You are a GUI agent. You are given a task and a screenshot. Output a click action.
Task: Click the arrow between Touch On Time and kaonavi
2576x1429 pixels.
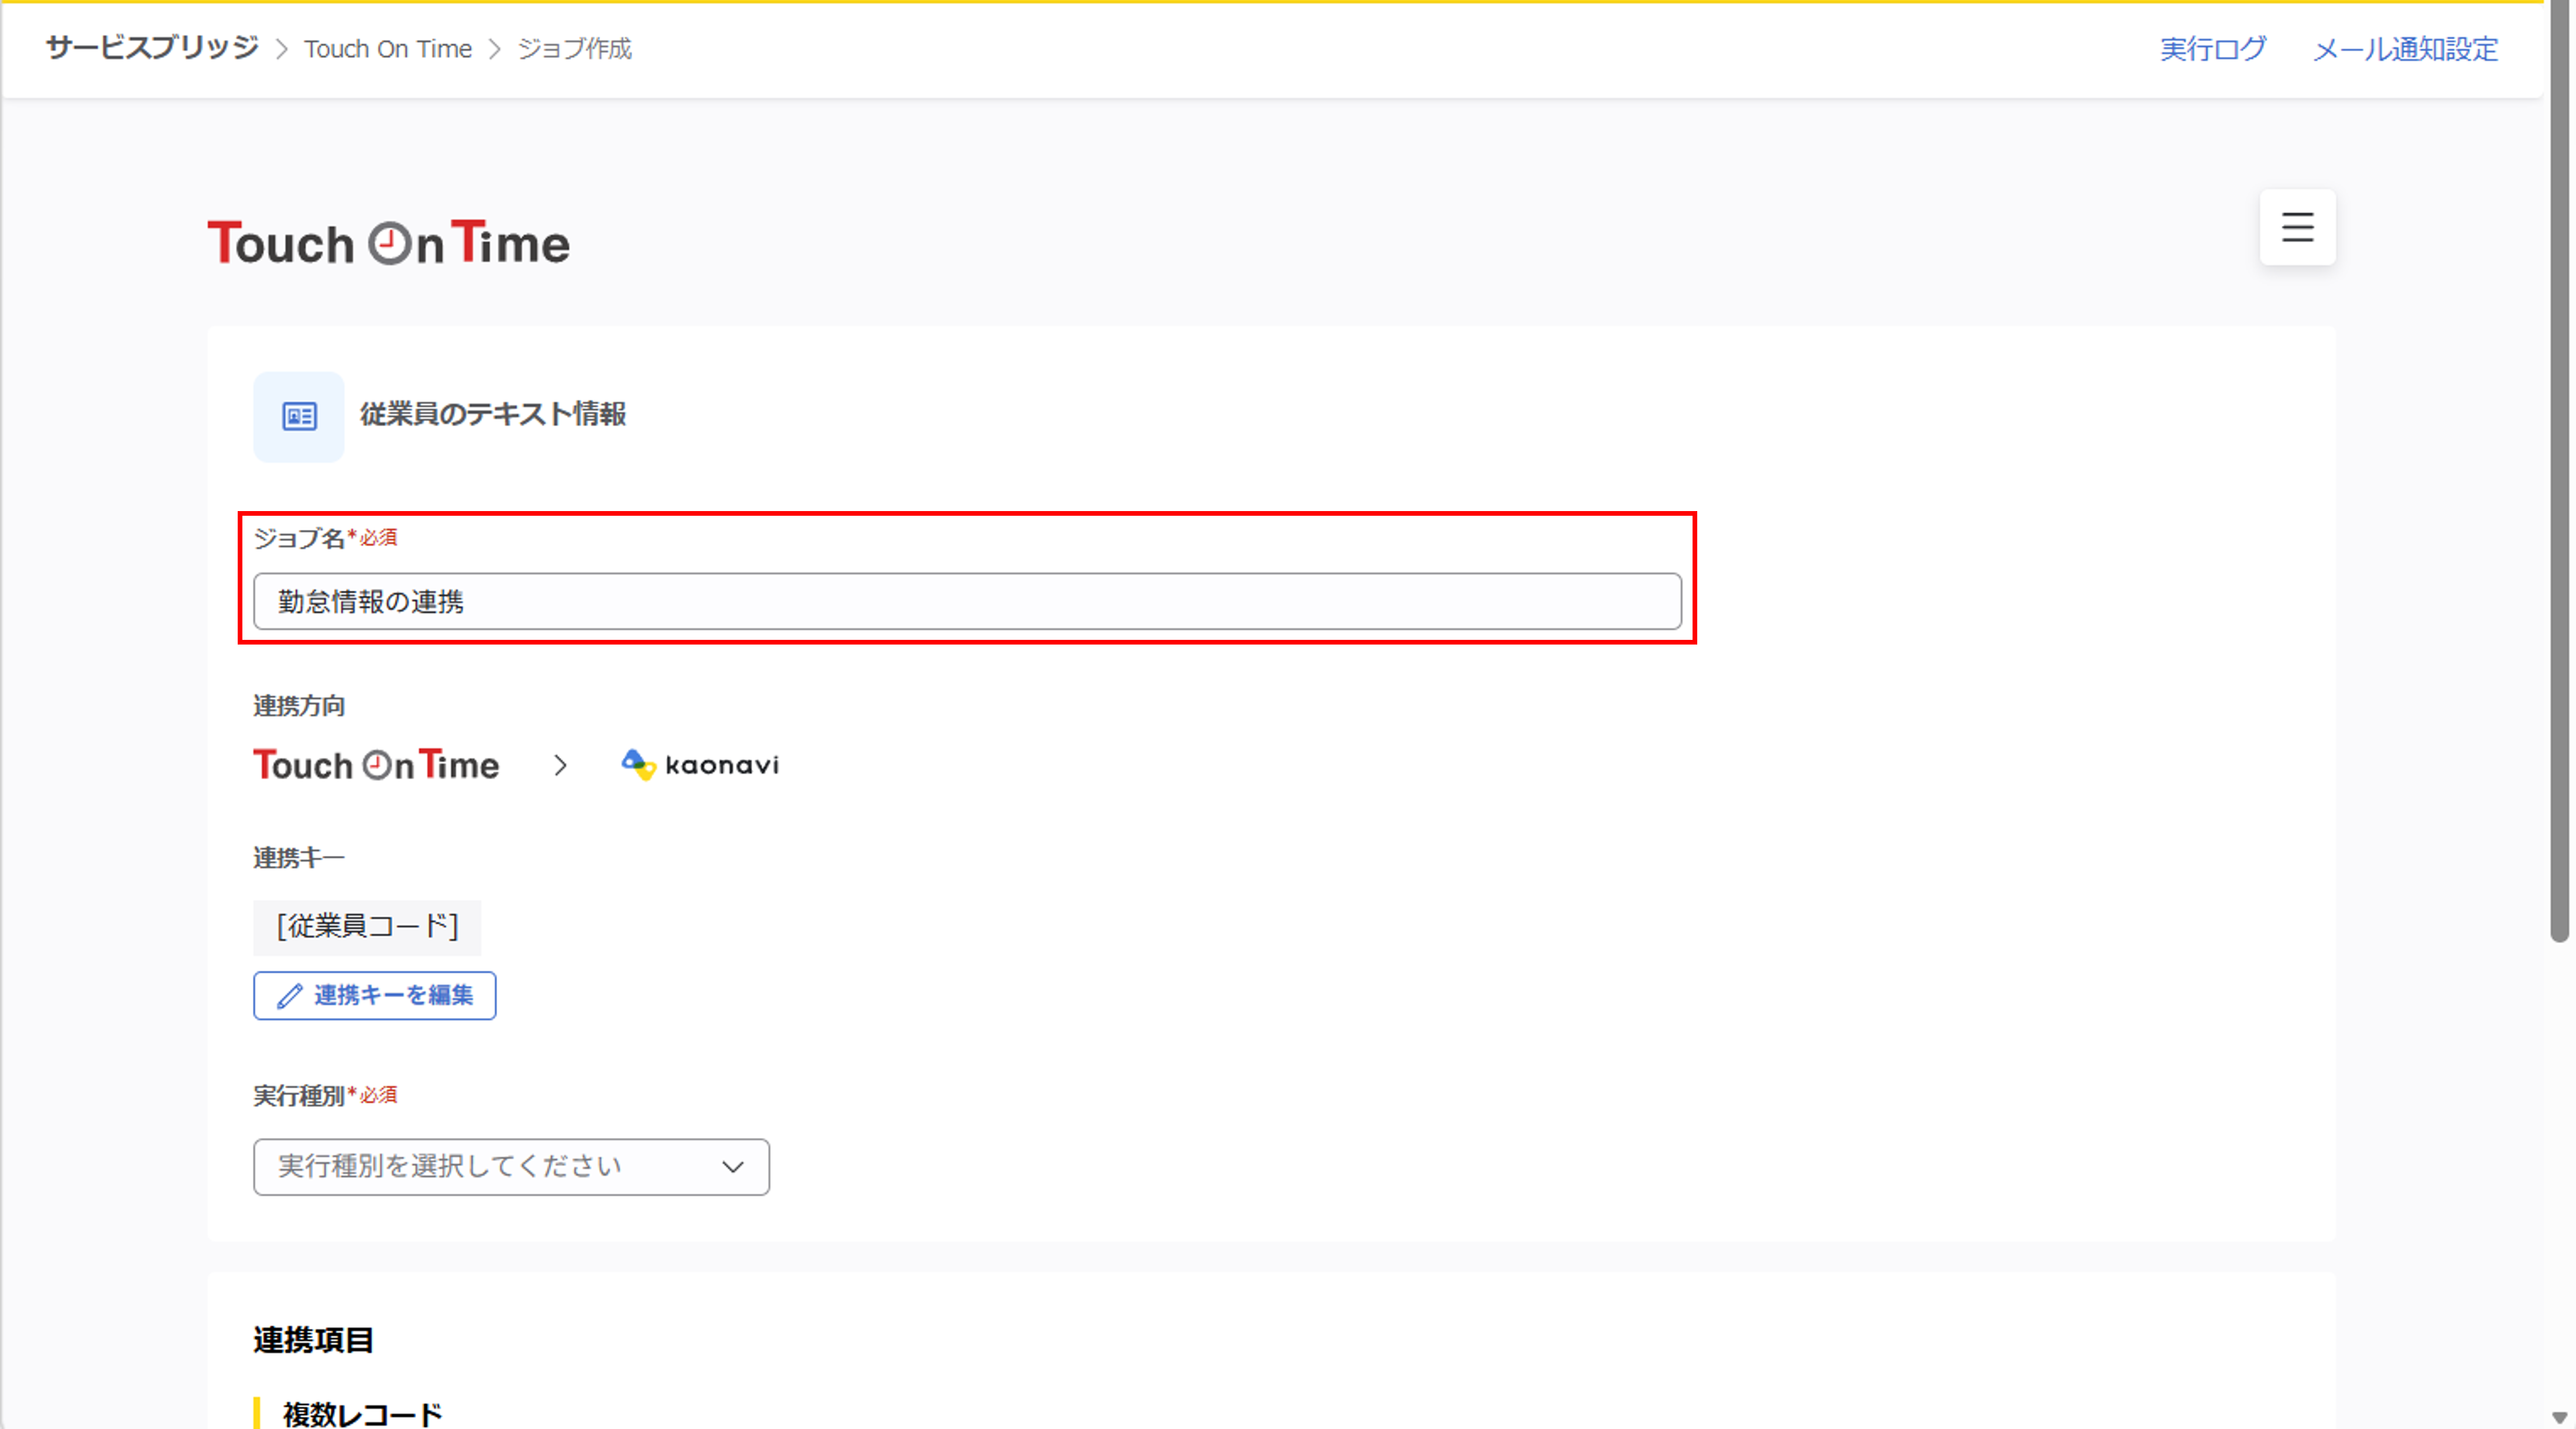[x=560, y=765]
